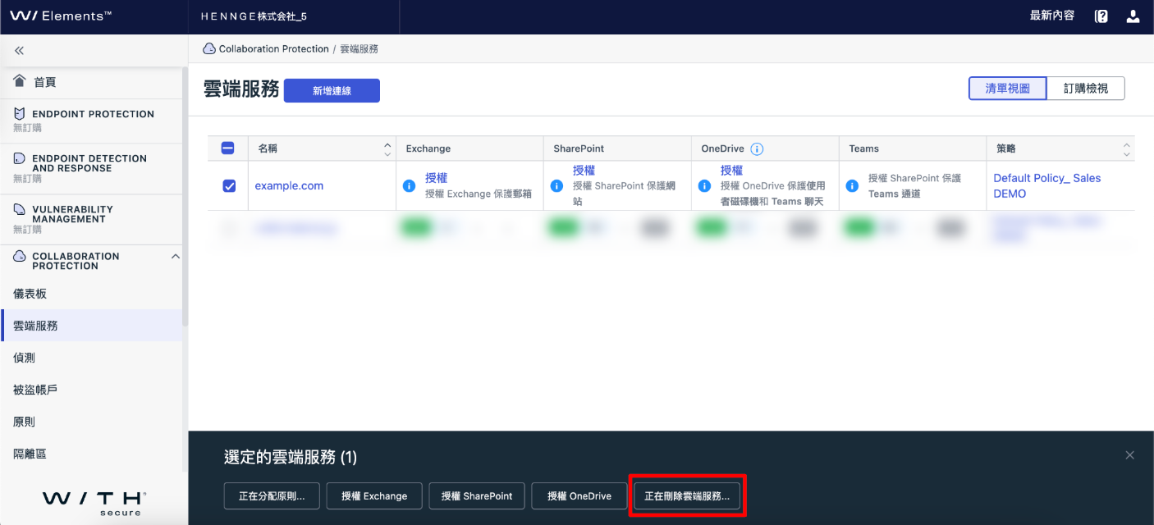Click the 授權 SharePoint button
This screenshot has width=1154, height=525.
point(477,496)
